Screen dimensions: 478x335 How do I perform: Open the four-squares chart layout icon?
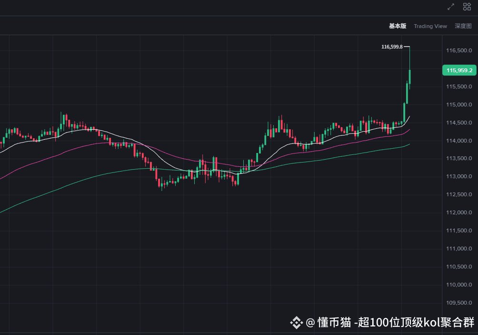pyautogui.click(x=467, y=7)
